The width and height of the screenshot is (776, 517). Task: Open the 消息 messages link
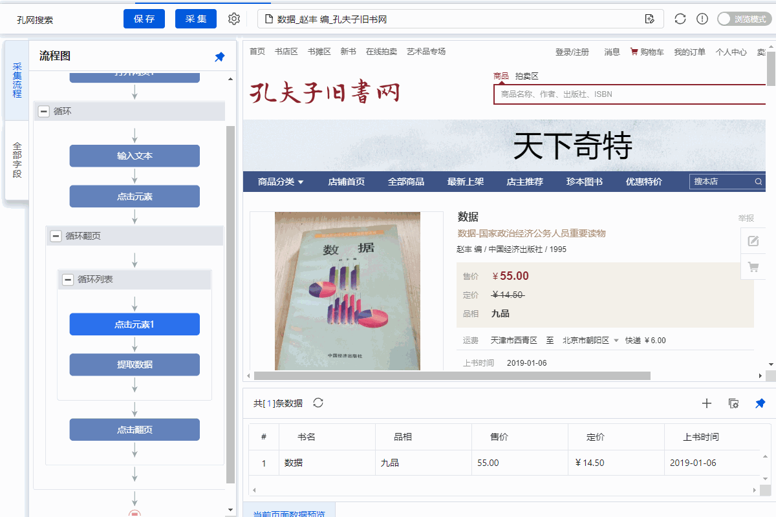click(612, 52)
